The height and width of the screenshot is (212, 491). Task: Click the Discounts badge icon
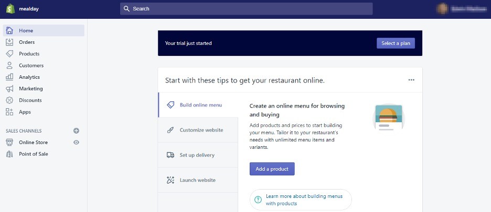click(x=10, y=100)
